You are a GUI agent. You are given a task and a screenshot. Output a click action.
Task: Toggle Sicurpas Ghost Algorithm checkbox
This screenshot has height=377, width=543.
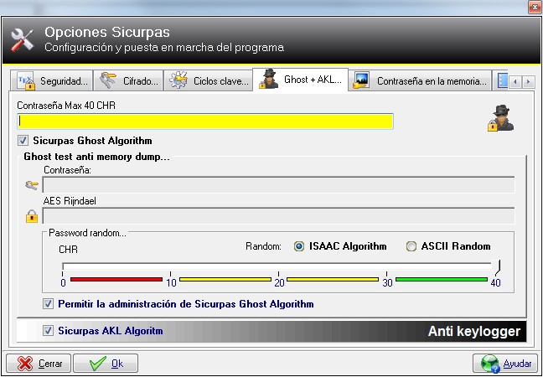coord(23,141)
